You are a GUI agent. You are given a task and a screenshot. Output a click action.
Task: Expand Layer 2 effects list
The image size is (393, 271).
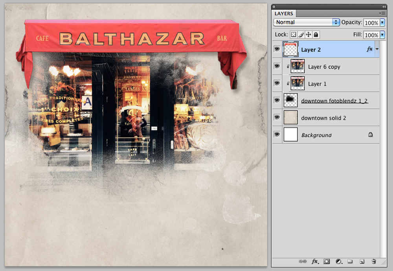pyautogui.click(x=377, y=49)
